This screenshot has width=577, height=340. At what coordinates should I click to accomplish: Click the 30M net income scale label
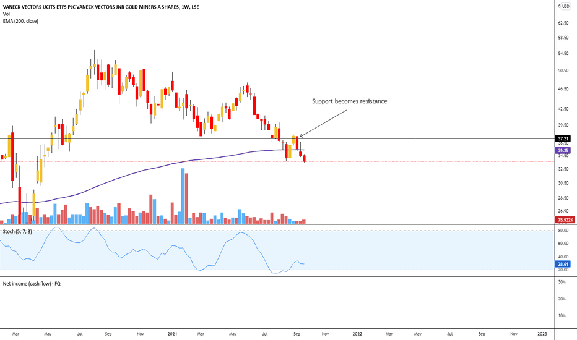click(562, 282)
